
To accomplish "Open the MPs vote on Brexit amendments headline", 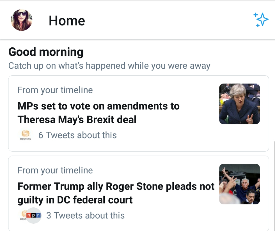I will point(98,113).
